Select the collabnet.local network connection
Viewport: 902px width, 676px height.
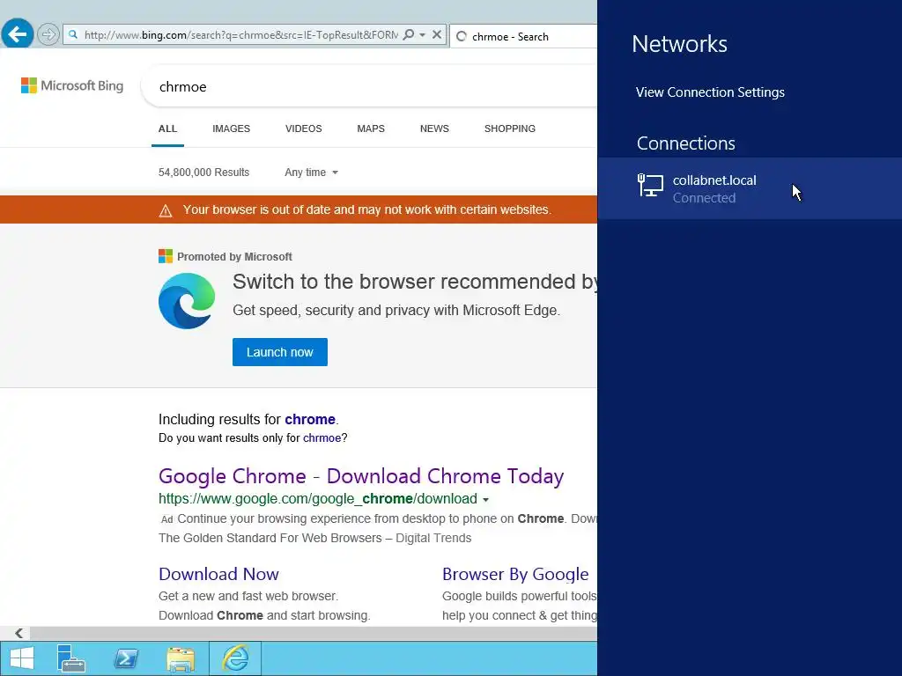click(x=750, y=188)
